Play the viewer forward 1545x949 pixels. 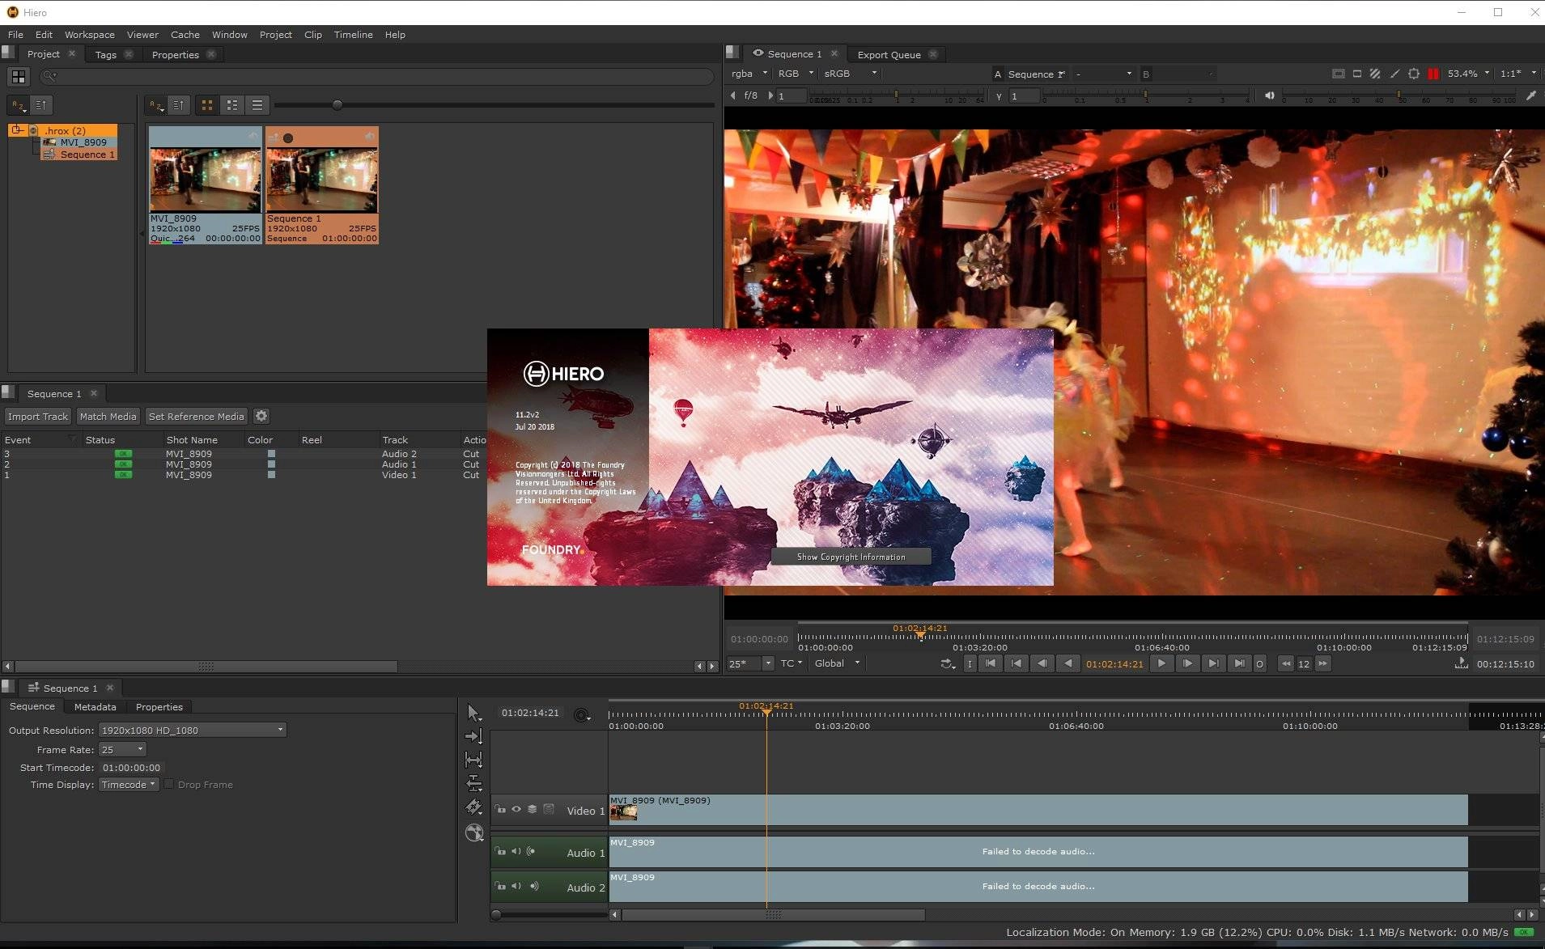tap(1161, 663)
